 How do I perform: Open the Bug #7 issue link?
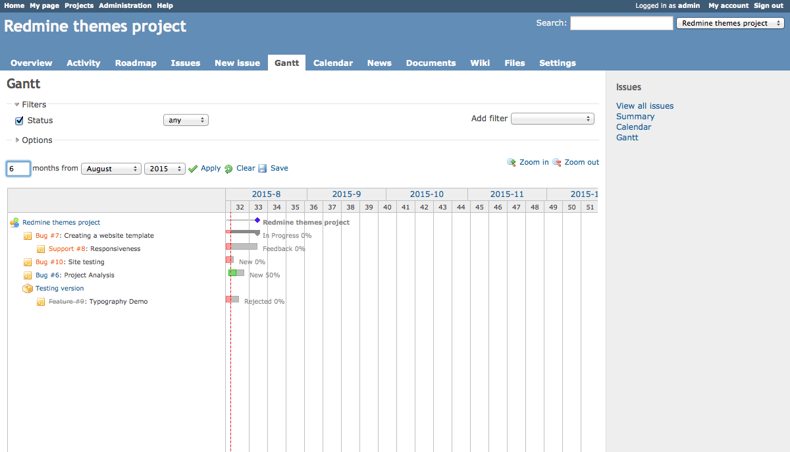point(48,236)
